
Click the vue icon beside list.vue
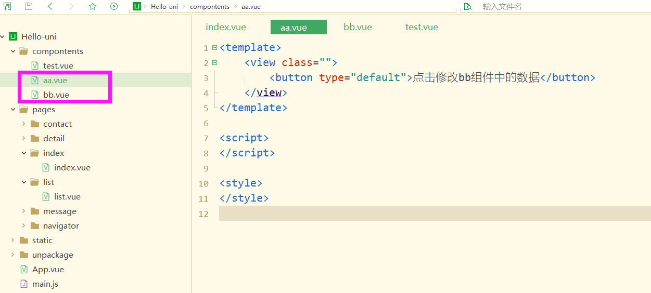coord(46,196)
